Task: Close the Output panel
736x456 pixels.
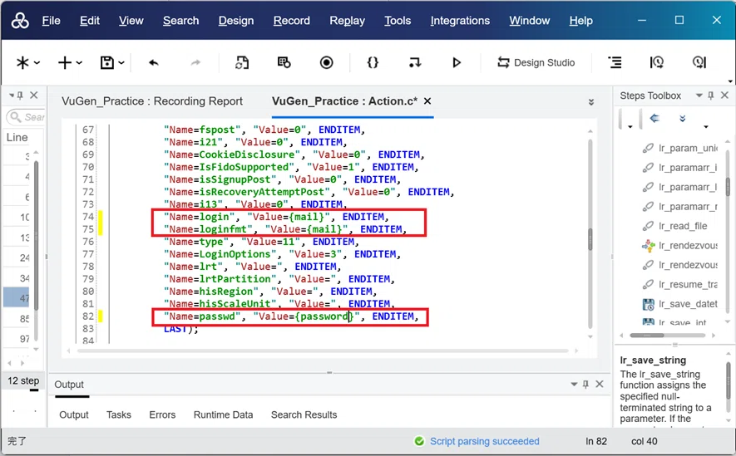Action: (600, 384)
